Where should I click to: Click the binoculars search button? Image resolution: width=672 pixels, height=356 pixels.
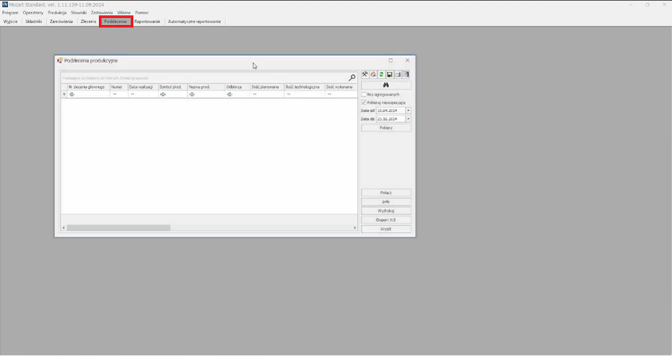tap(386, 85)
